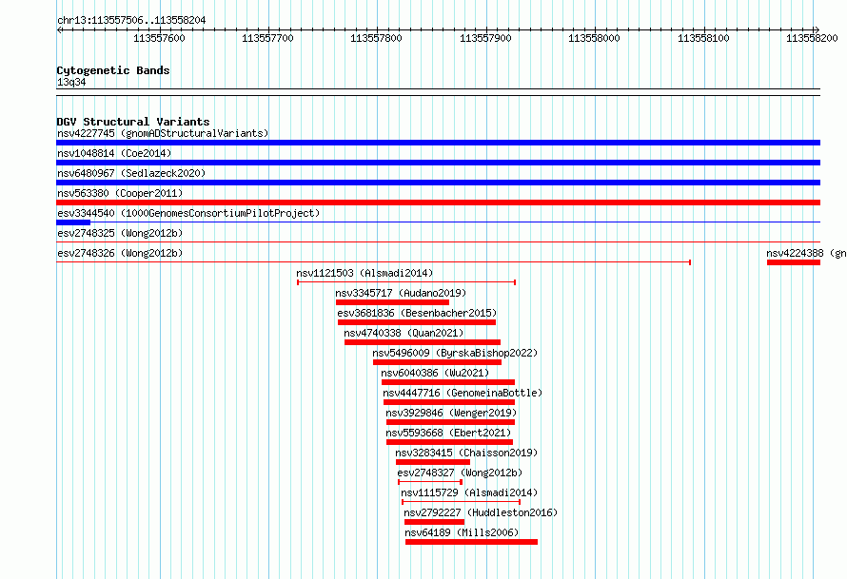
Task: Click nsv4740338 (Quan2021) label
Action: [404, 333]
